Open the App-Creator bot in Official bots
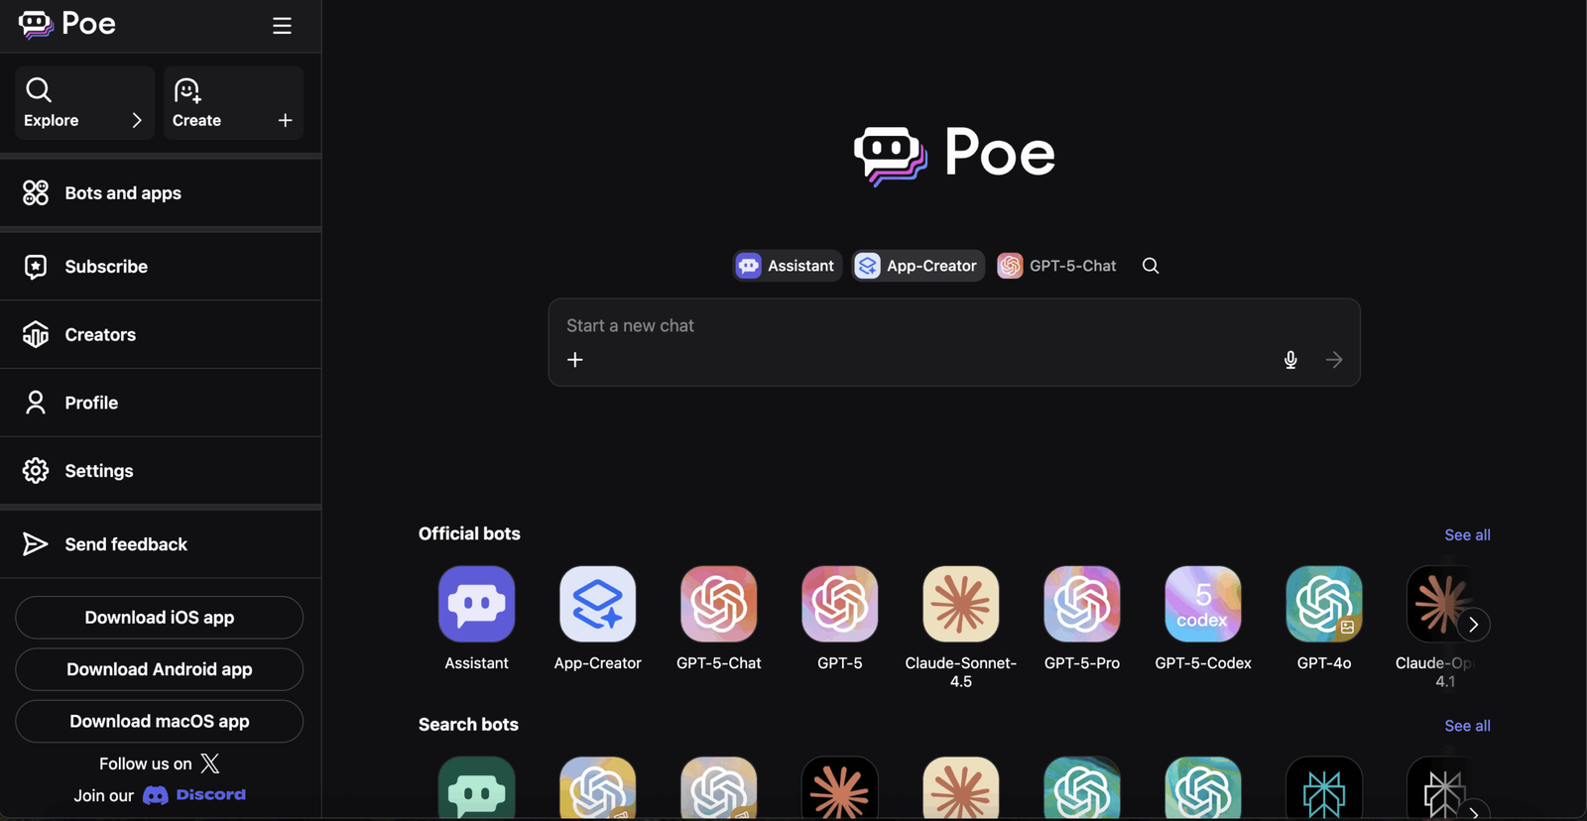1587x821 pixels. tap(598, 619)
